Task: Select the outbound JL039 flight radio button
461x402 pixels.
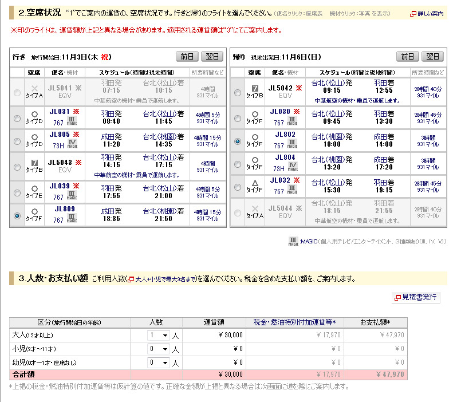Action: coord(17,192)
